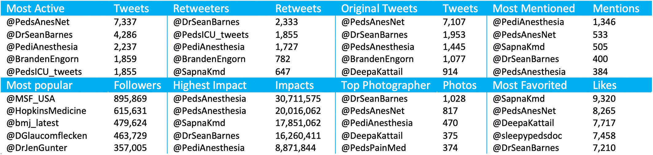This screenshot has height=155, width=653.
Task: Open @PedsICU_tweets in Retweeters list
Action: point(211,35)
